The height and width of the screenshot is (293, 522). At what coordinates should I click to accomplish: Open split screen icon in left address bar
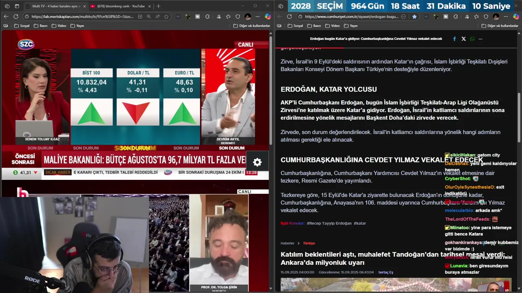(140, 17)
